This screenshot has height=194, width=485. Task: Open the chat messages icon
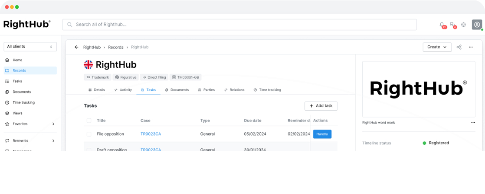[x=452, y=24]
